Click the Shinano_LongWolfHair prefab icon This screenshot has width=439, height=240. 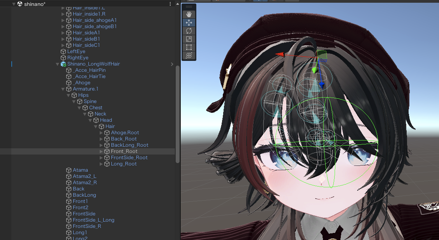tap(63, 64)
